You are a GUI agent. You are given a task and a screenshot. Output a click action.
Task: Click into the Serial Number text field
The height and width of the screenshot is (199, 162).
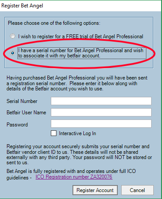[x=101, y=101]
